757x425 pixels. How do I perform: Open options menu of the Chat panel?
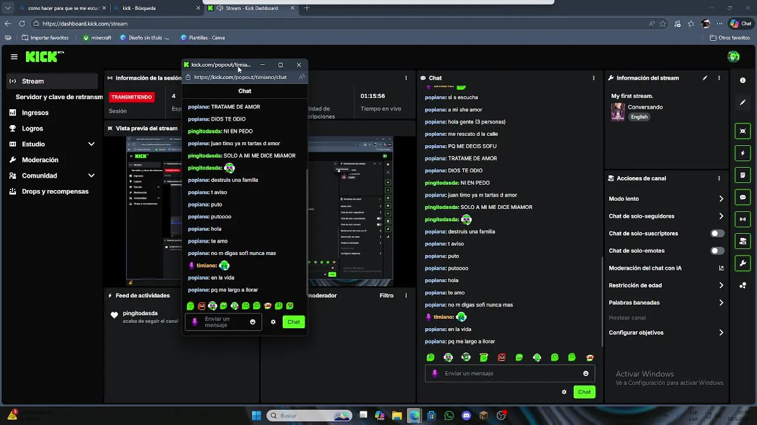[594, 78]
